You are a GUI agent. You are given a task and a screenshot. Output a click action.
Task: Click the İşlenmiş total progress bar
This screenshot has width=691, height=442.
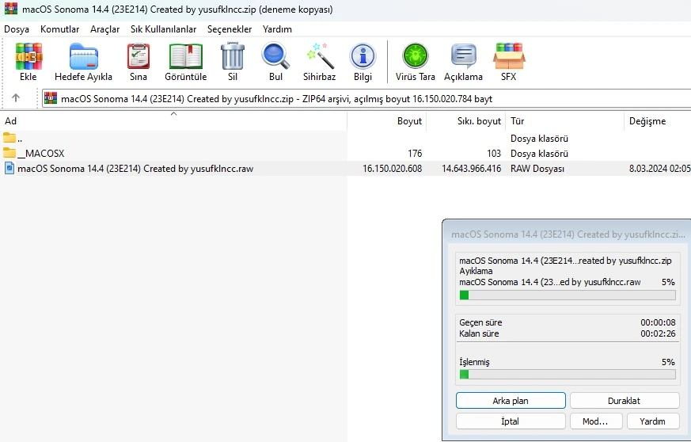coord(568,375)
